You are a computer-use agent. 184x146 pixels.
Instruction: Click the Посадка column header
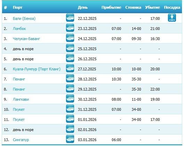[172, 7]
